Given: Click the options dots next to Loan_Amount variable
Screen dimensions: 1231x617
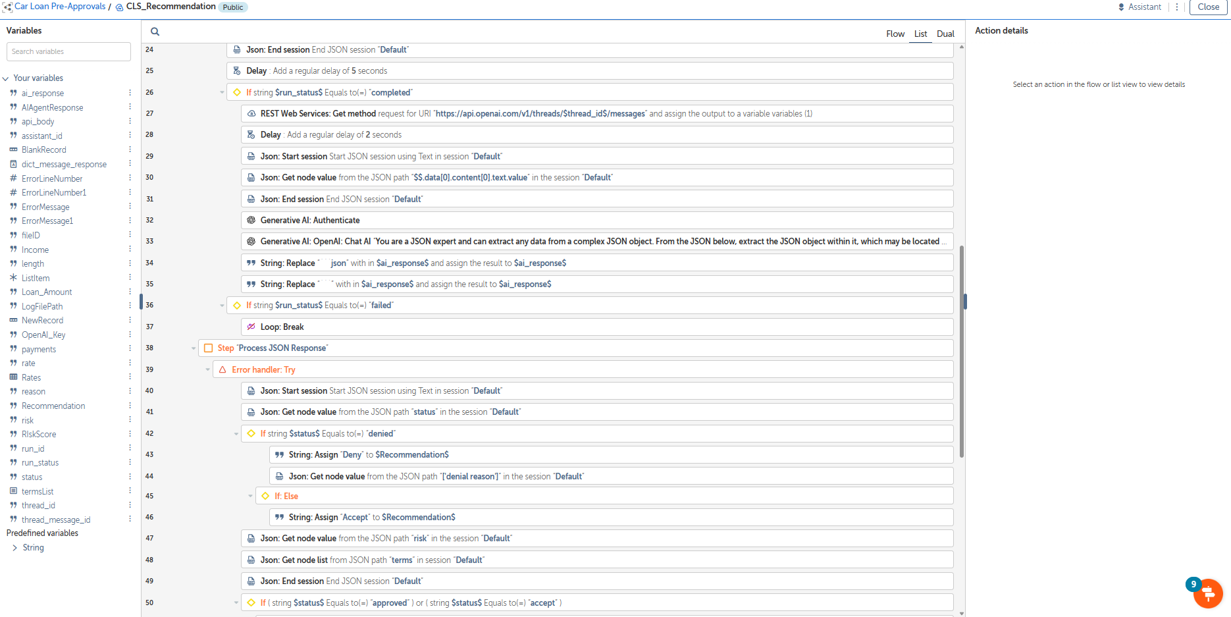Looking at the screenshot, I should pos(130,292).
